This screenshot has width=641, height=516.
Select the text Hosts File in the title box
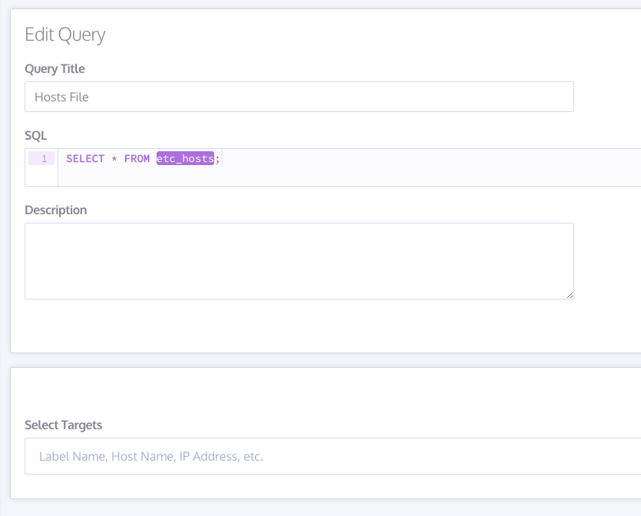pyautogui.click(x=61, y=97)
